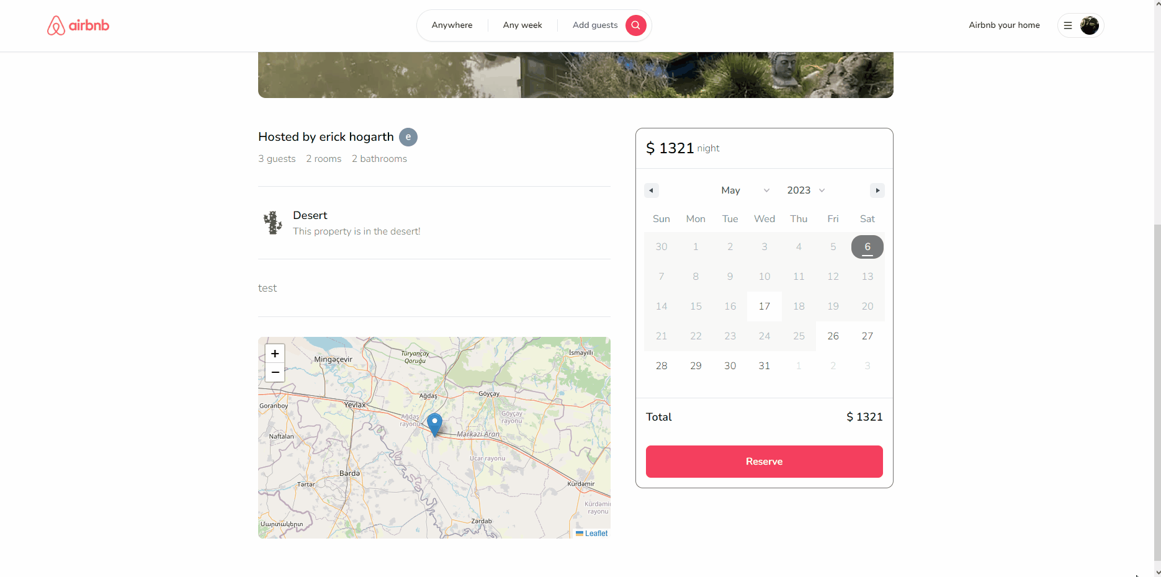The image size is (1161, 577).
Task: Go to next month on calendar
Action: (877, 190)
